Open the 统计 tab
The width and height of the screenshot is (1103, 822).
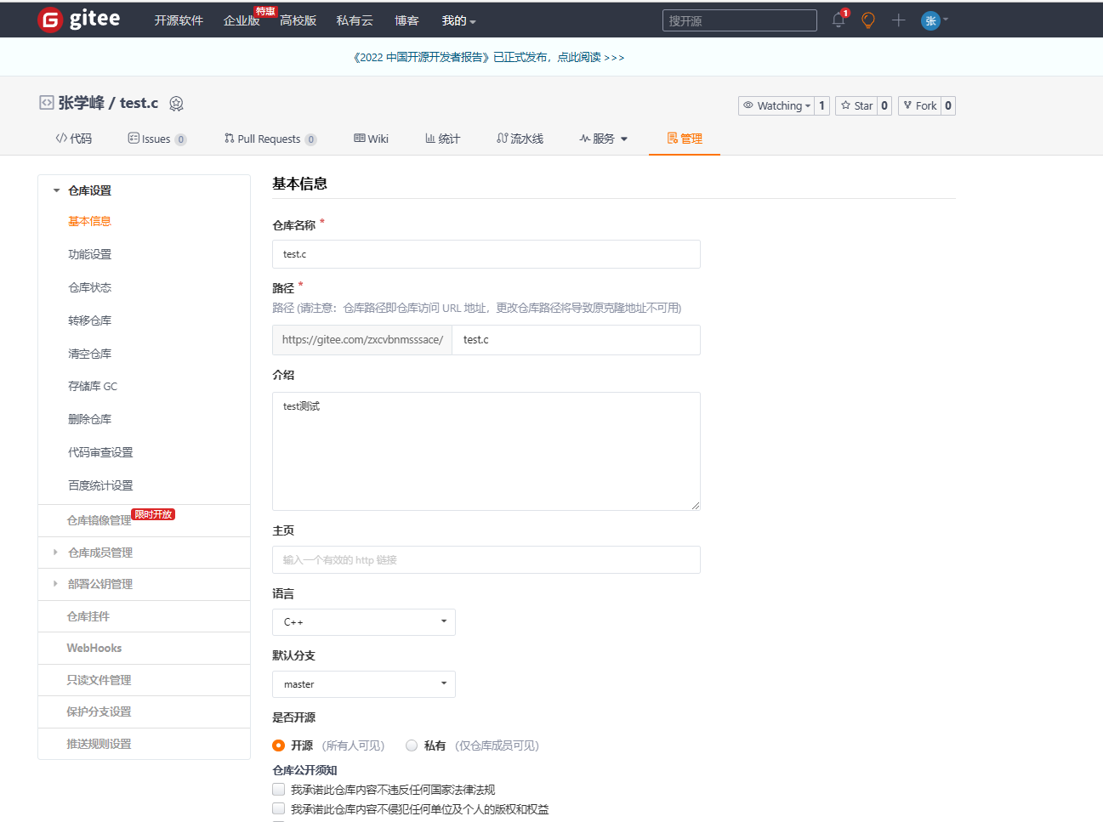[x=442, y=139]
